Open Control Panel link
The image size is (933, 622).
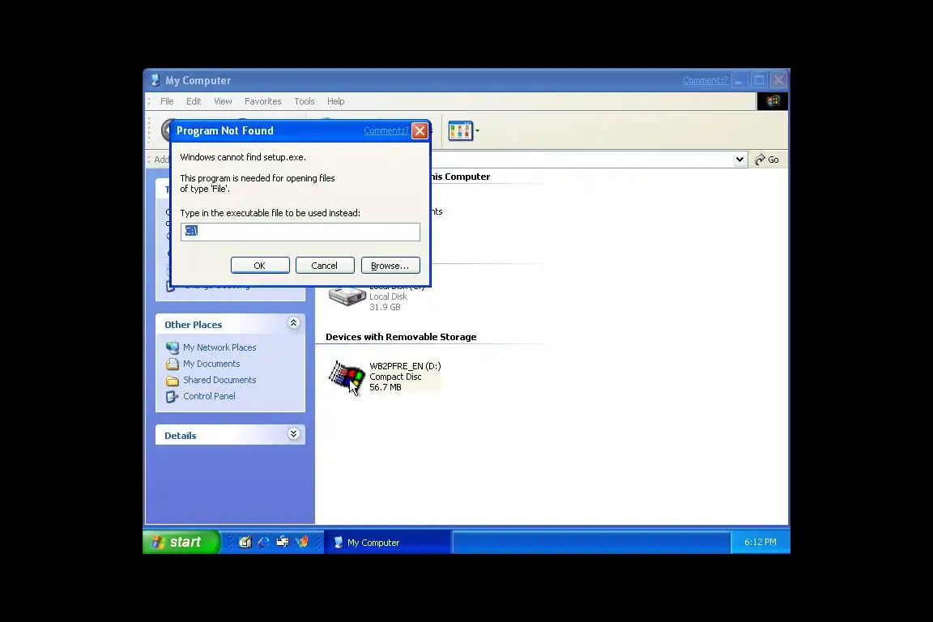(209, 396)
